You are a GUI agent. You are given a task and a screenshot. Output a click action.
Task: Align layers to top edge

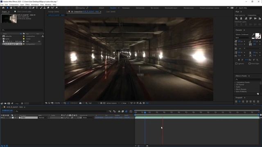point(251,18)
